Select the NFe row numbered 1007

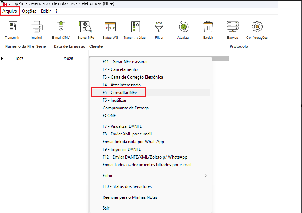click(x=19, y=59)
